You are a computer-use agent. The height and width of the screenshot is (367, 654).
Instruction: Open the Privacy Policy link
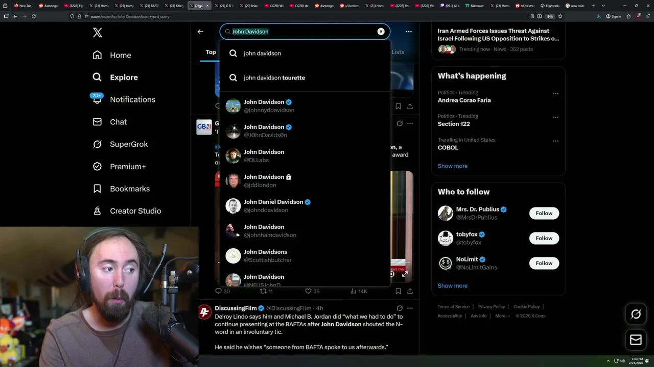[x=491, y=307]
